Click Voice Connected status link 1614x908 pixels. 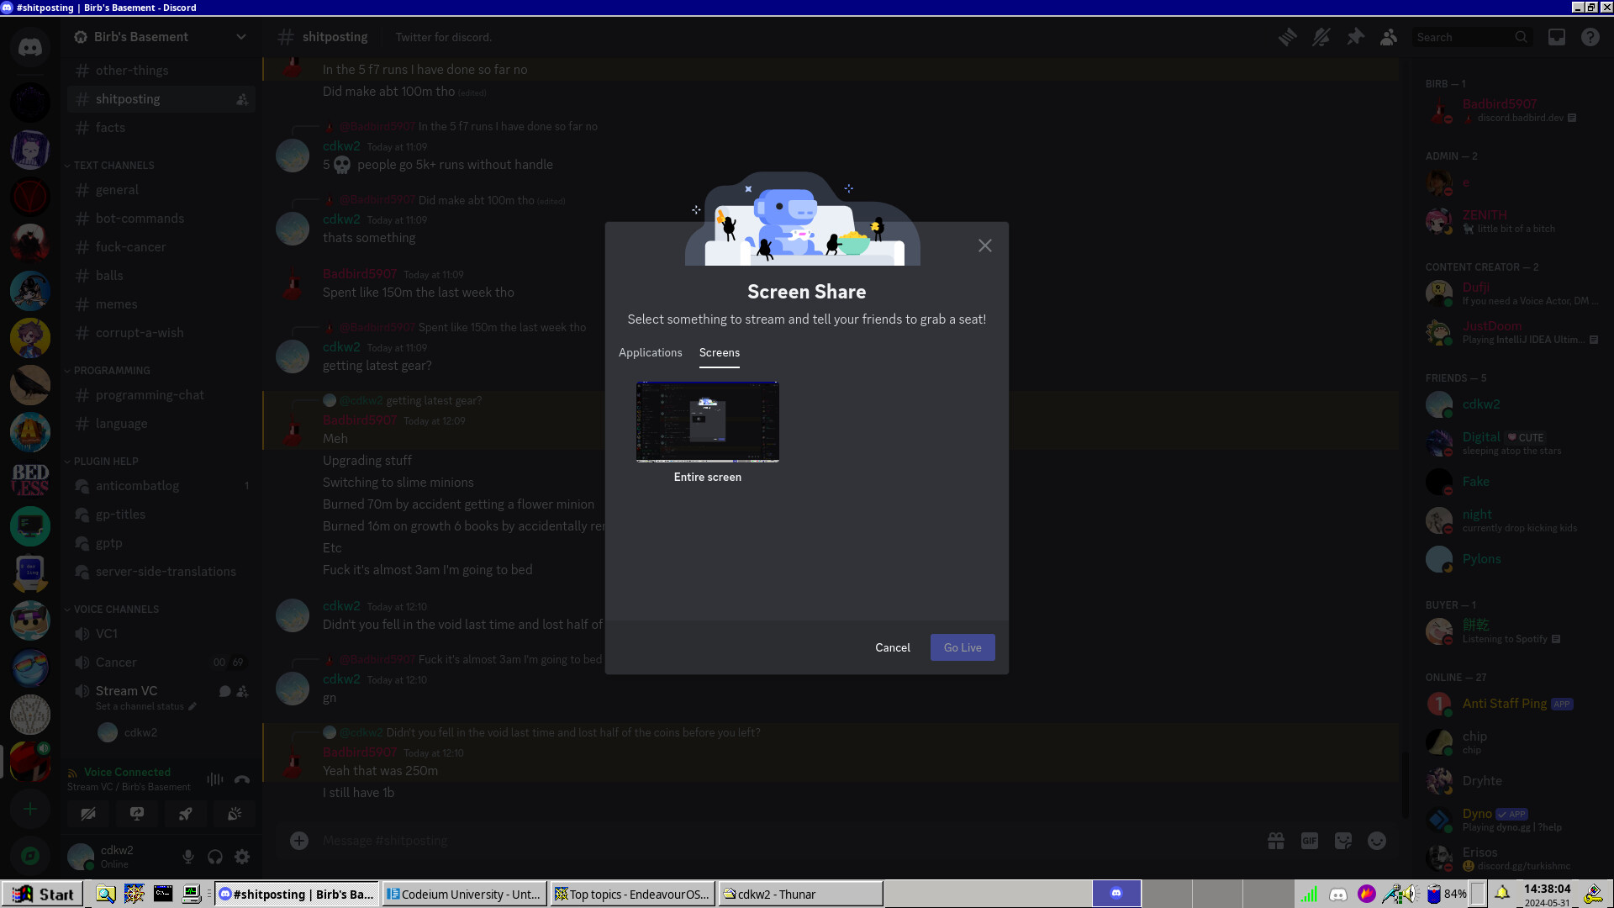click(x=127, y=772)
